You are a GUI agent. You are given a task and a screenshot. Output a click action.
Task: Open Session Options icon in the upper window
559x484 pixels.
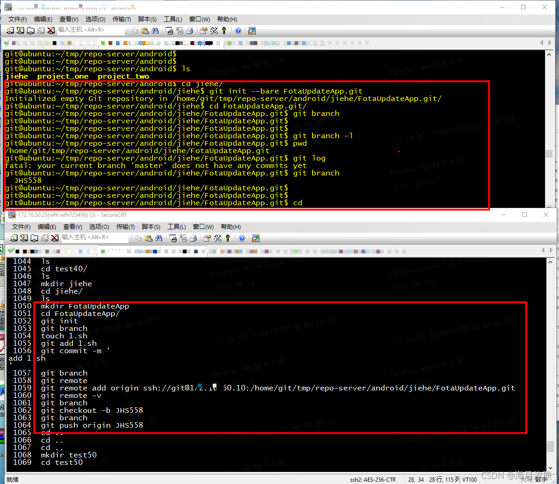tap(204, 31)
